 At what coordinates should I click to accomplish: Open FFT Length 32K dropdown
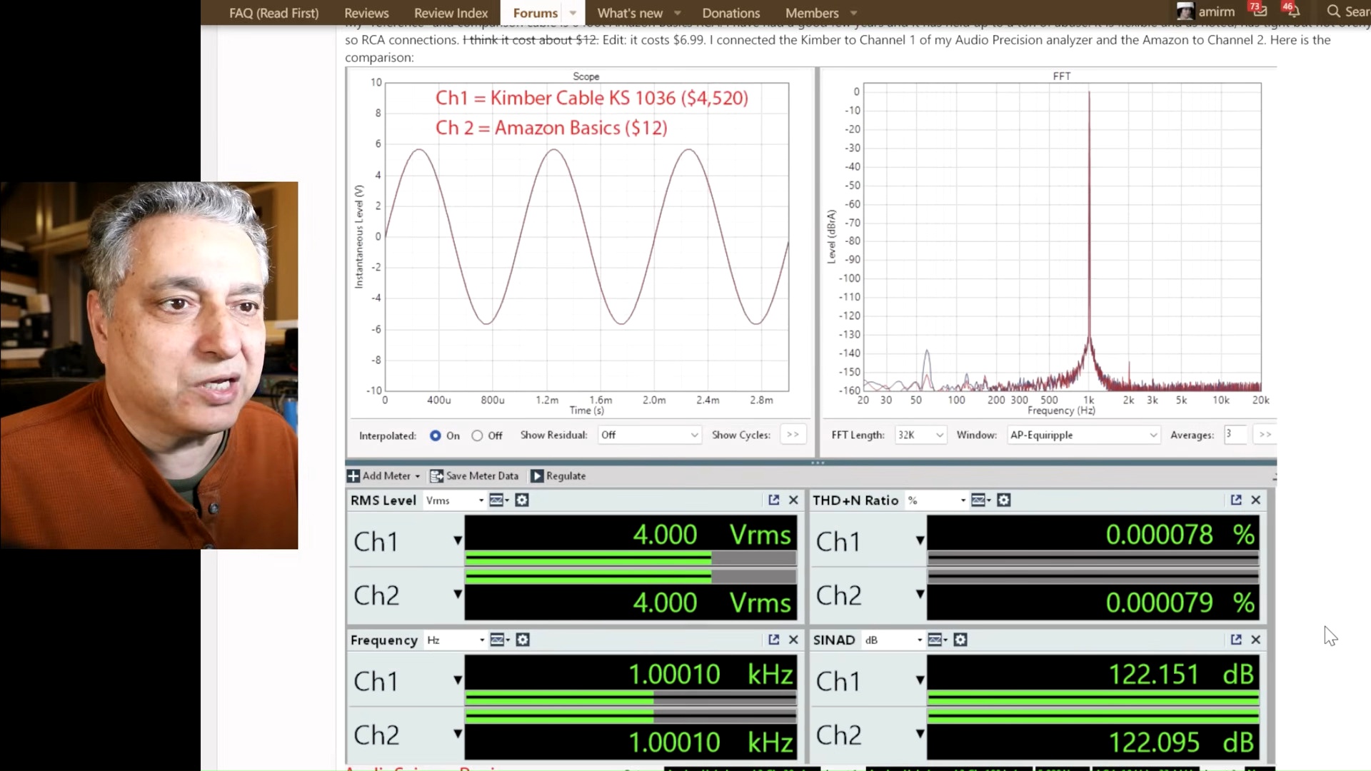(x=920, y=435)
